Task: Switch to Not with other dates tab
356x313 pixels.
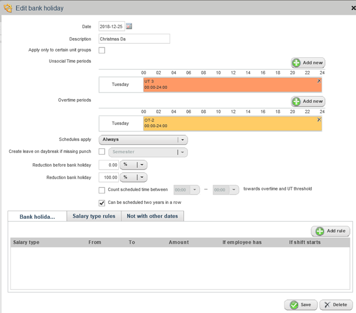Action: [153, 216]
